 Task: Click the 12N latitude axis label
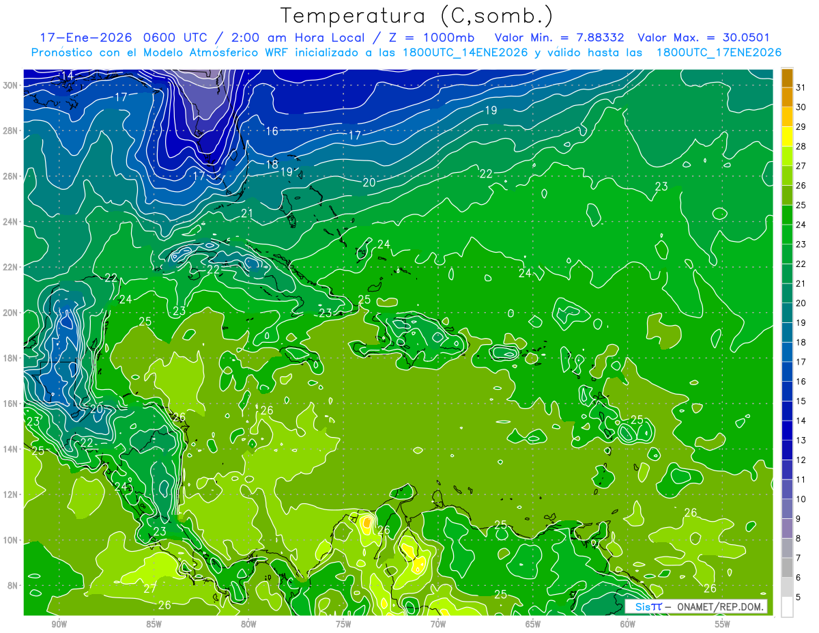tap(11, 494)
